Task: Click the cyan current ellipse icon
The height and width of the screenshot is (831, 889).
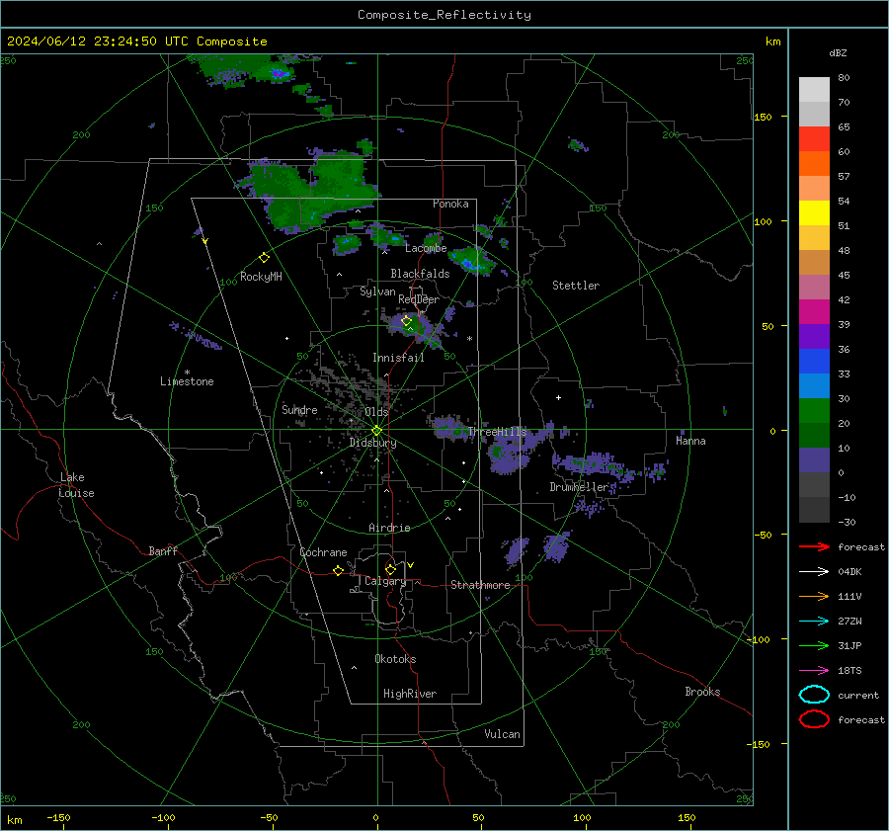Action: pyautogui.click(x=814, y=695)
